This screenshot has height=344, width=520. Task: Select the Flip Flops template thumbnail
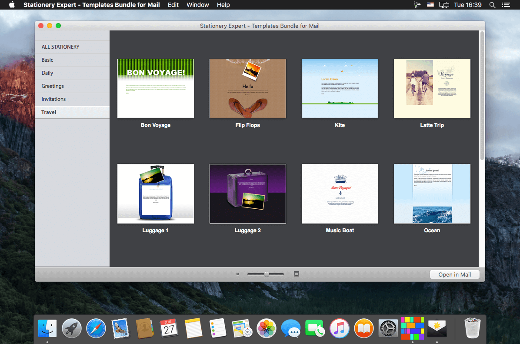(x=248, y=89)
